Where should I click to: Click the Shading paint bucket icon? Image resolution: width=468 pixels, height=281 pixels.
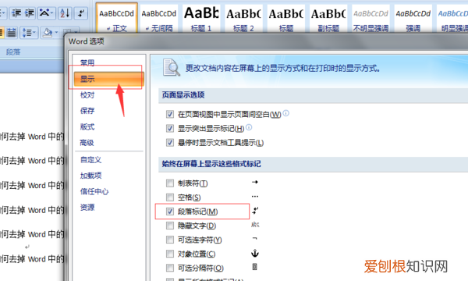pyautogui.click(x=48, y=32)
